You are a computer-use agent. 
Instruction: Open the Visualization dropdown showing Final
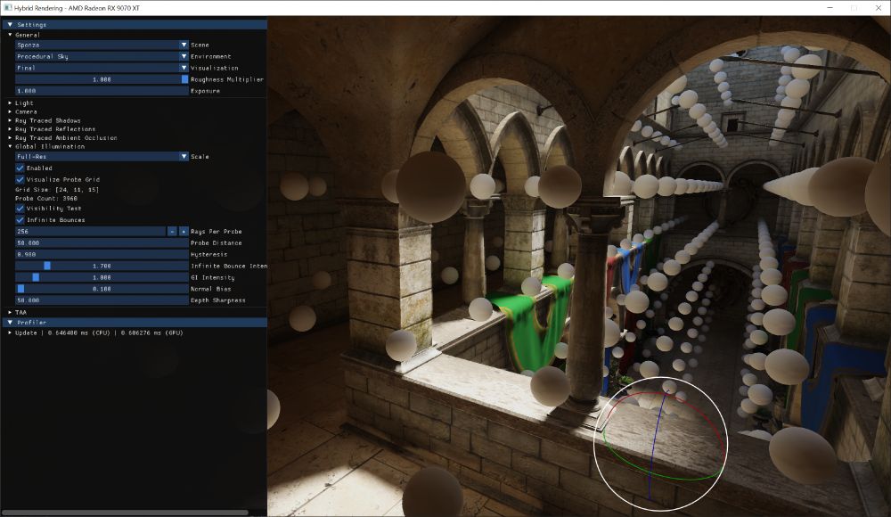point(102,68)
